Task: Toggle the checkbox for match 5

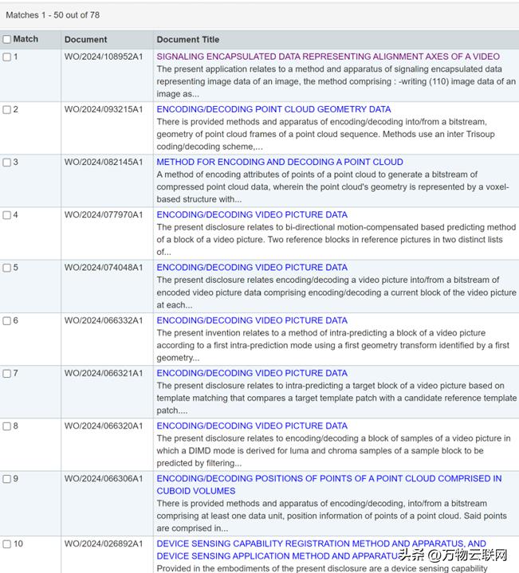Action: tap(7, 268)
